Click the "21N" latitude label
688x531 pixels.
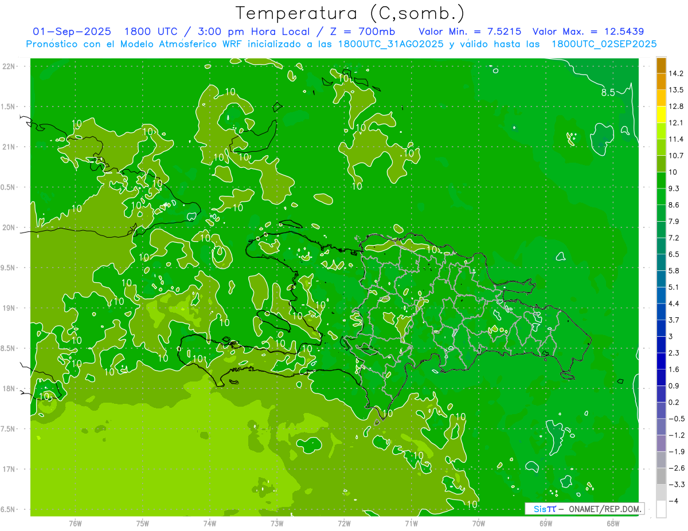tap(8, 147)
